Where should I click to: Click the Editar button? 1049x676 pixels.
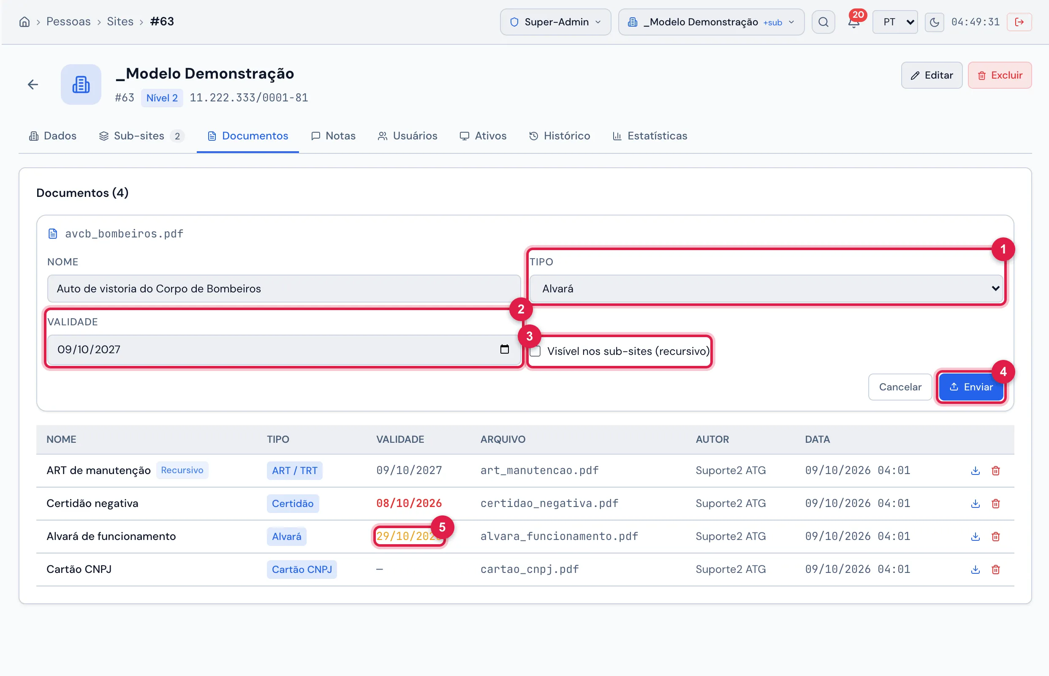tap(932, 75)
